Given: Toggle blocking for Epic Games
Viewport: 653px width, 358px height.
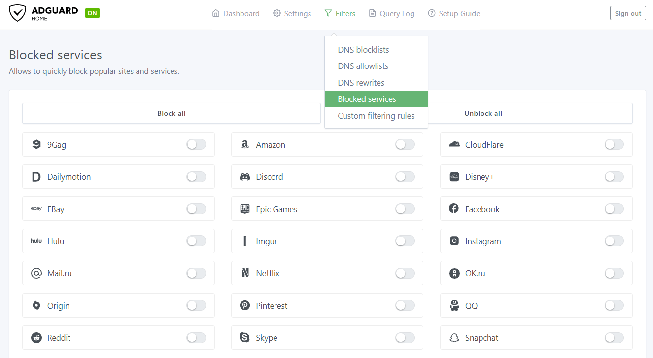Looking at the screenshot, I should [405, 209].
